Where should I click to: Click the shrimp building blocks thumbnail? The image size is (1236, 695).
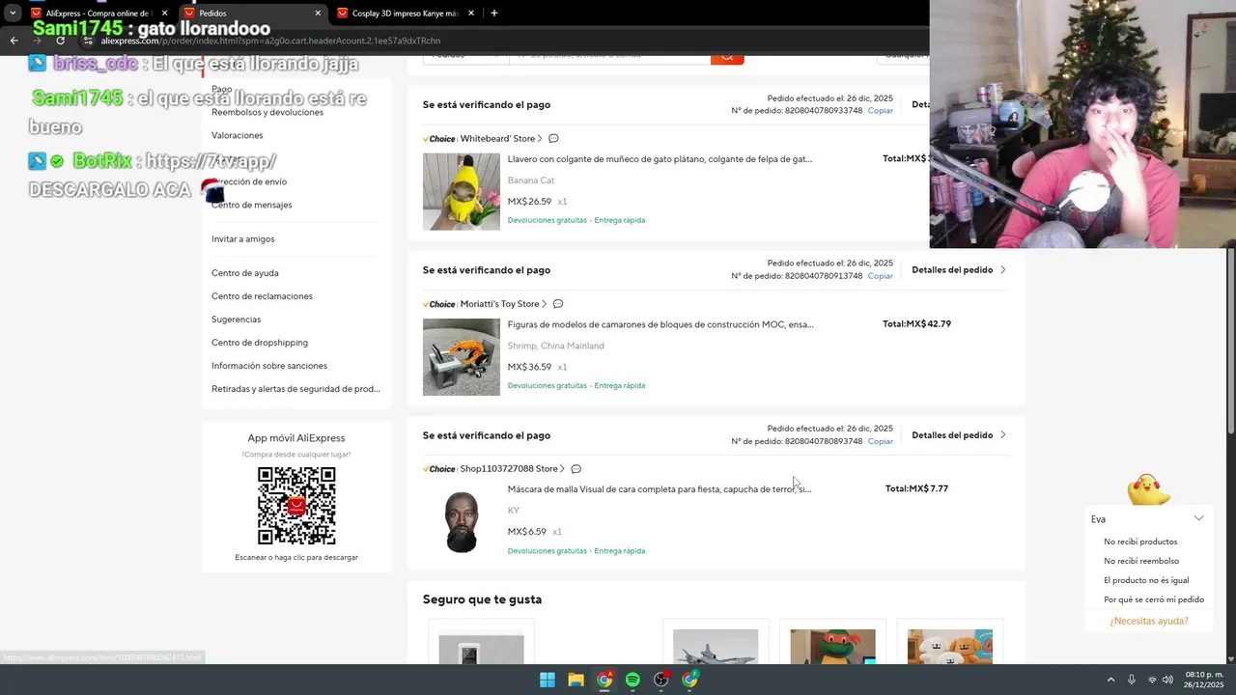(462, 356)
